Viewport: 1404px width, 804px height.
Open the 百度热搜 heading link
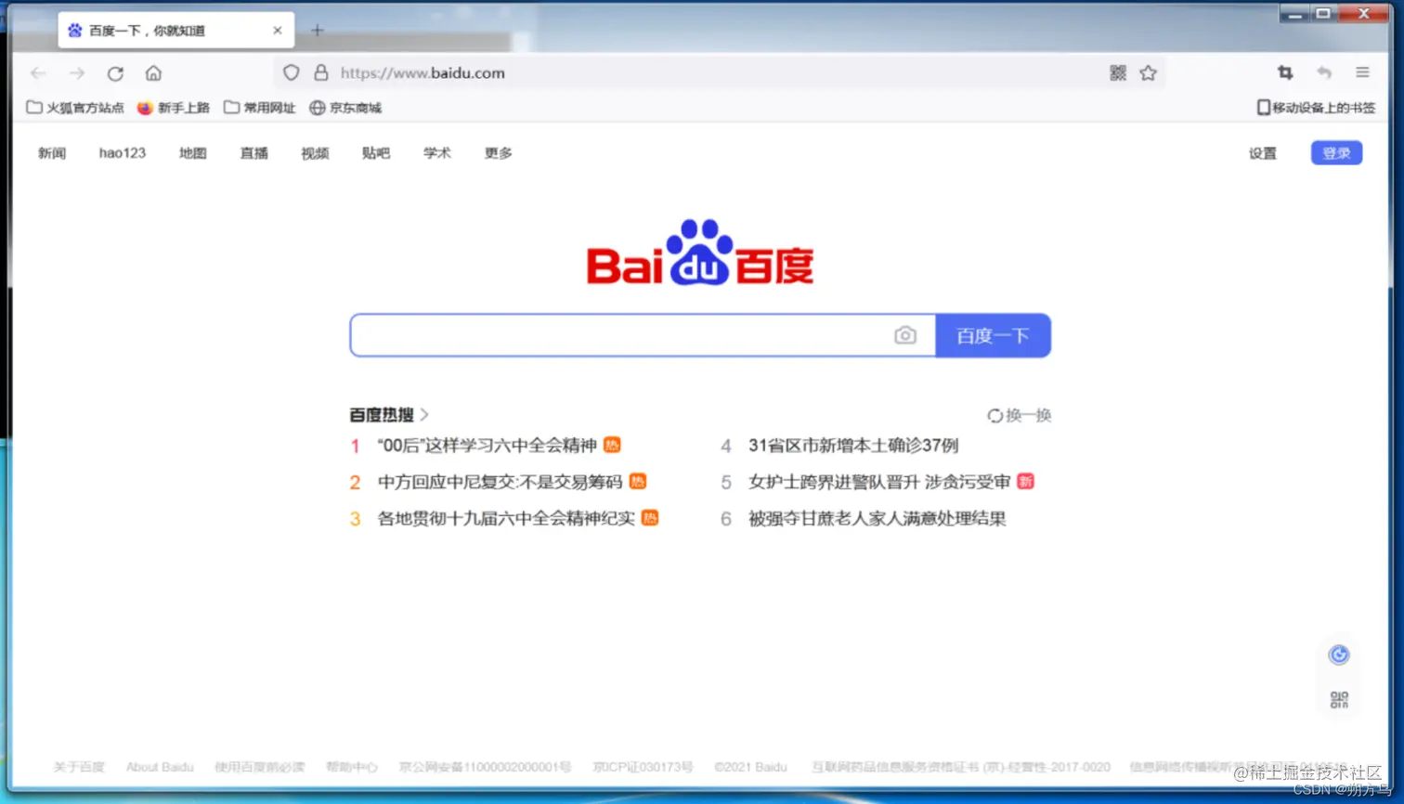(389, 415)
